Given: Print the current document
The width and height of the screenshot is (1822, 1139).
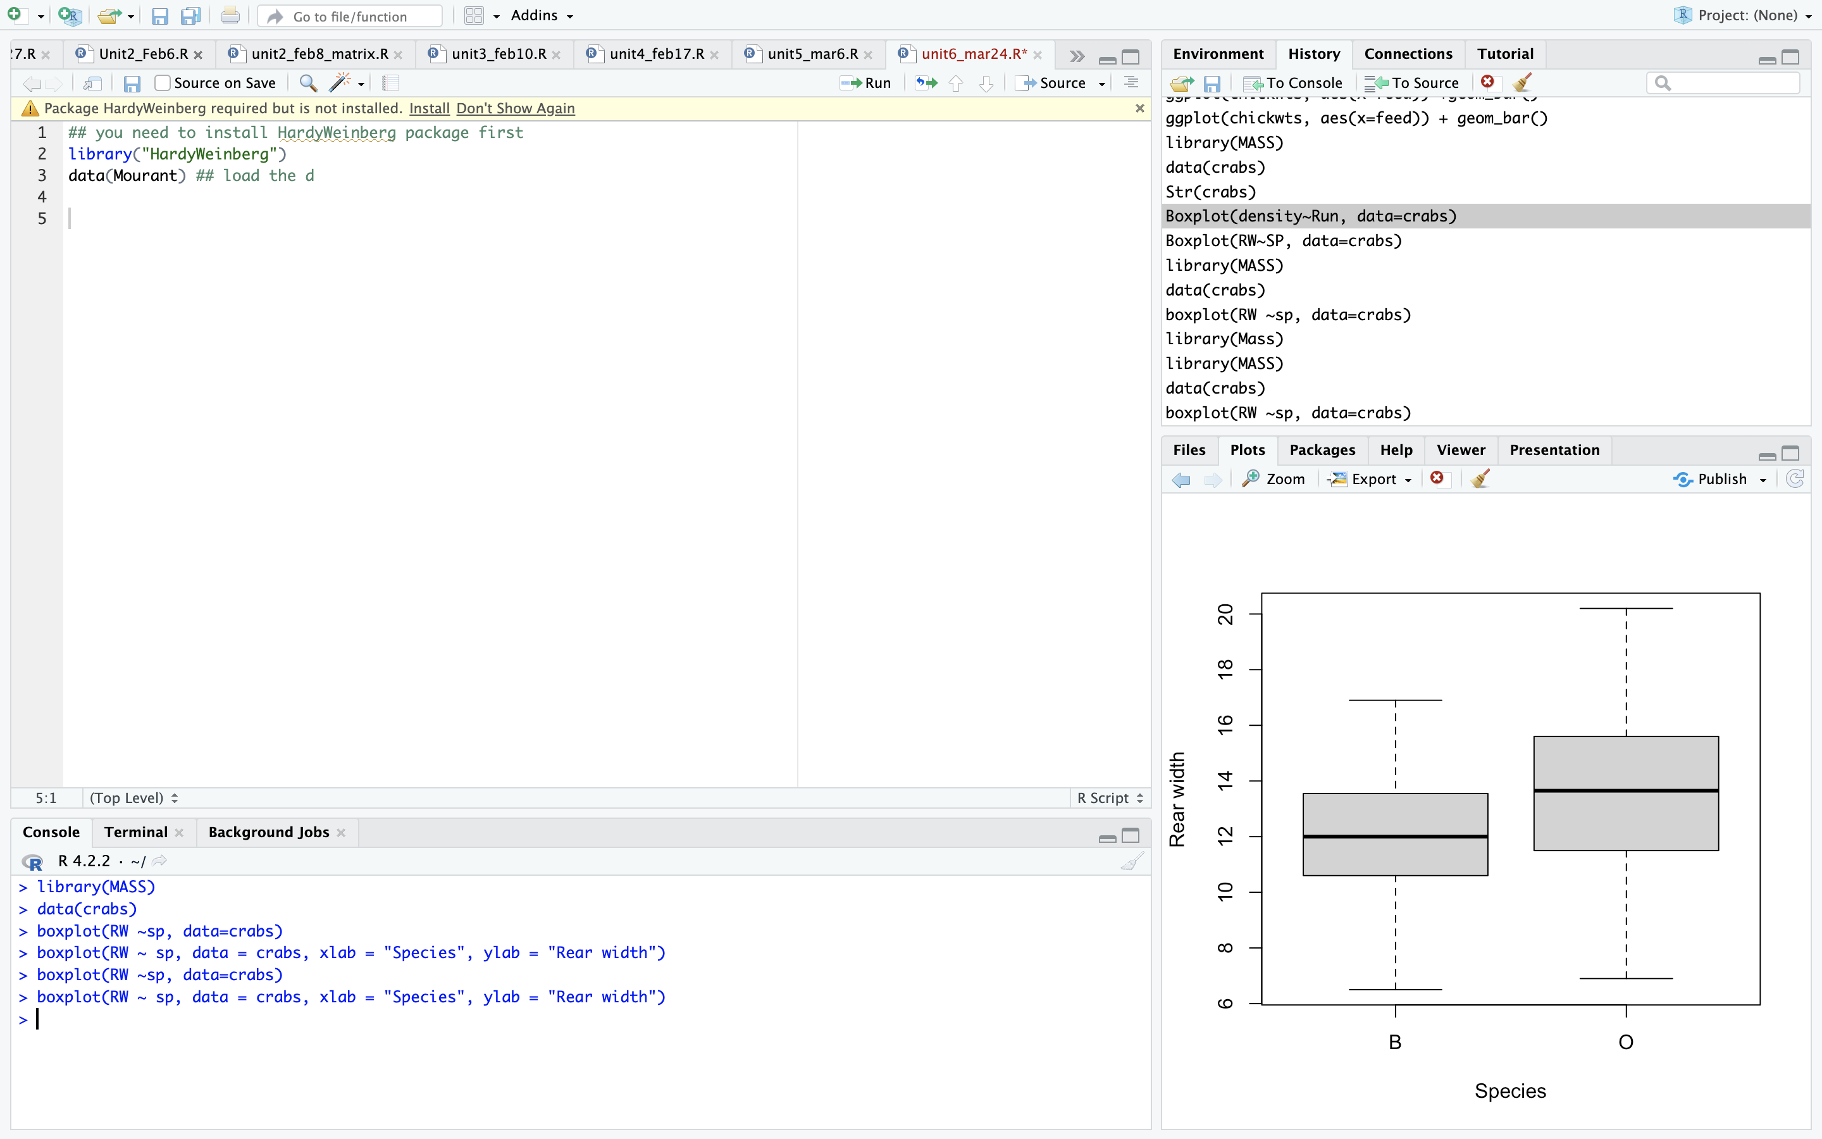Looking at the screenshot, I should pos(230,15).
